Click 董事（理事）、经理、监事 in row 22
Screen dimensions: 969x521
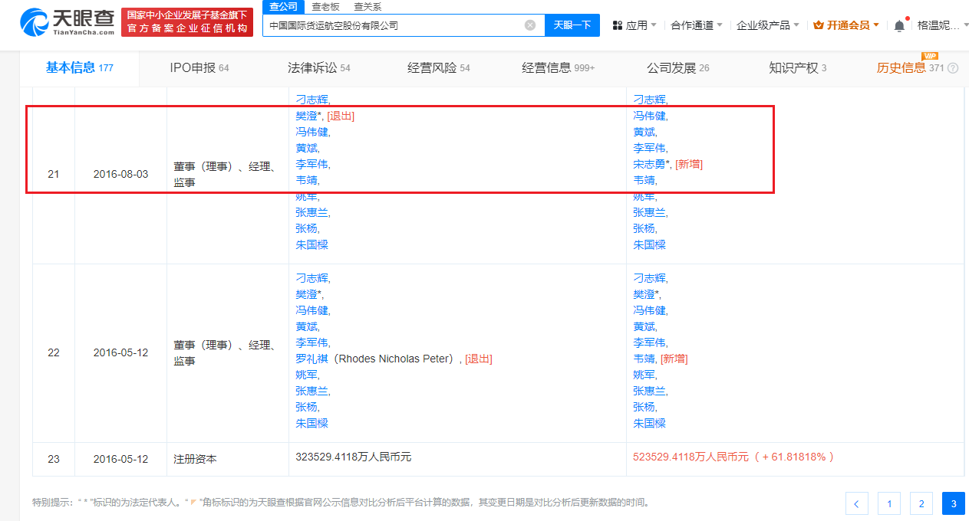[225, 353]
